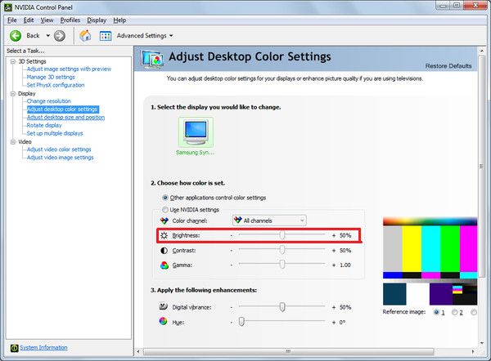Open Adjust video image settings
The height and width of the screenshot is (361, 491).
coord(60,158)
